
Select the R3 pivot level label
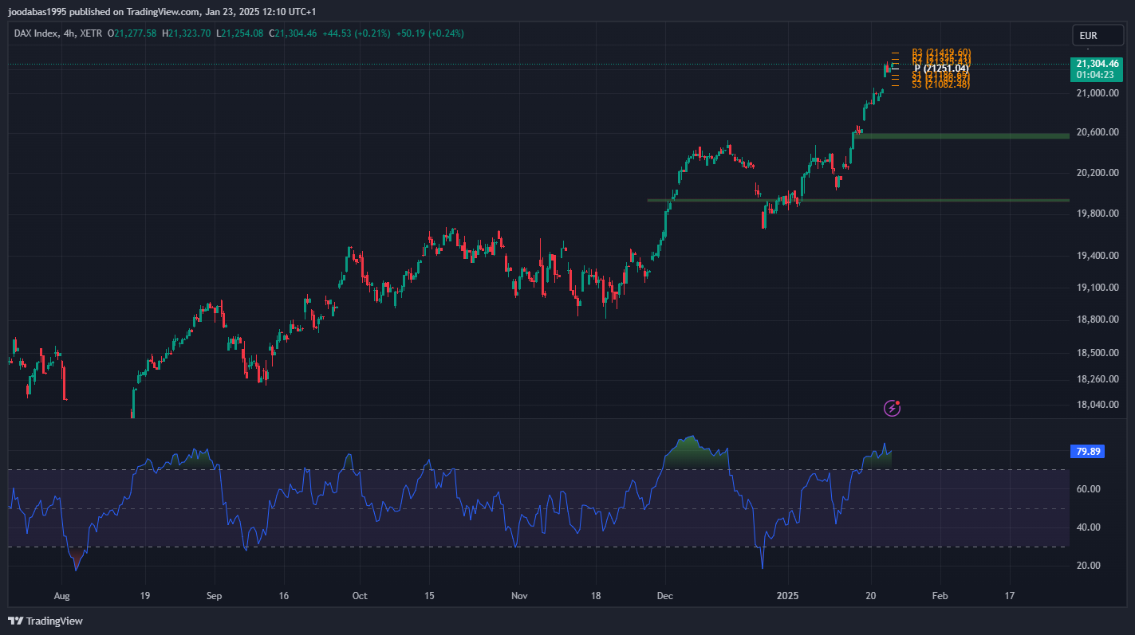point(940,53)
